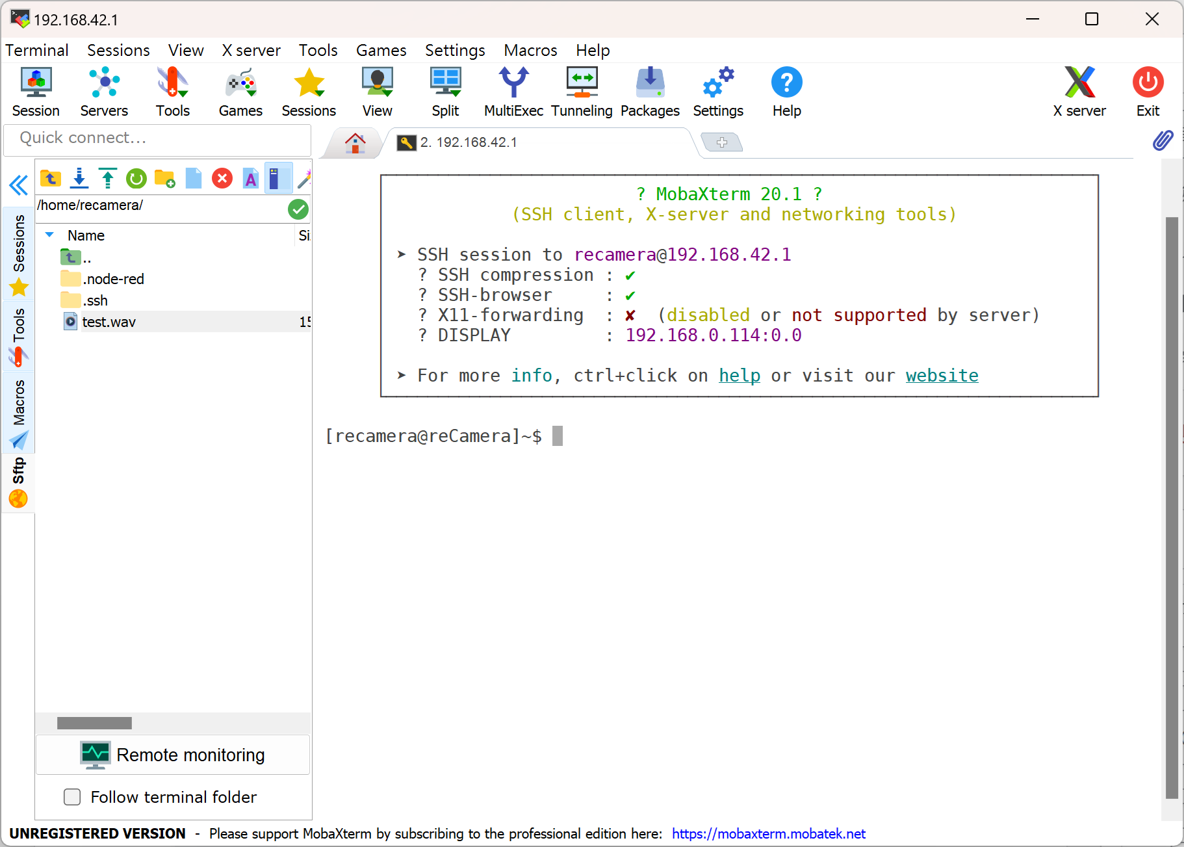The width and height of the screenshot is (1184, 847).
Task: Open a new tab with plus button
Action: point(722,142)
